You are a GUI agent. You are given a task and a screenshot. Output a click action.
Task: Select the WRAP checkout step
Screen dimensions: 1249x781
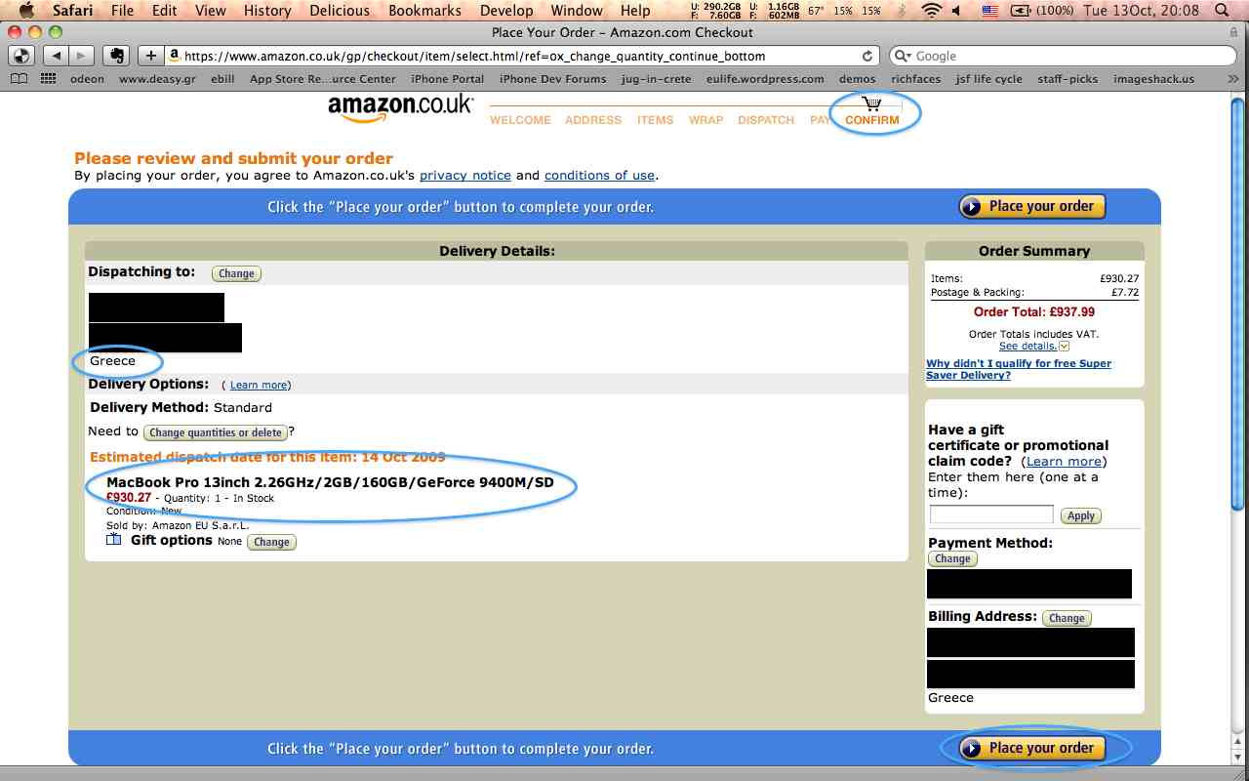(705, 120)
